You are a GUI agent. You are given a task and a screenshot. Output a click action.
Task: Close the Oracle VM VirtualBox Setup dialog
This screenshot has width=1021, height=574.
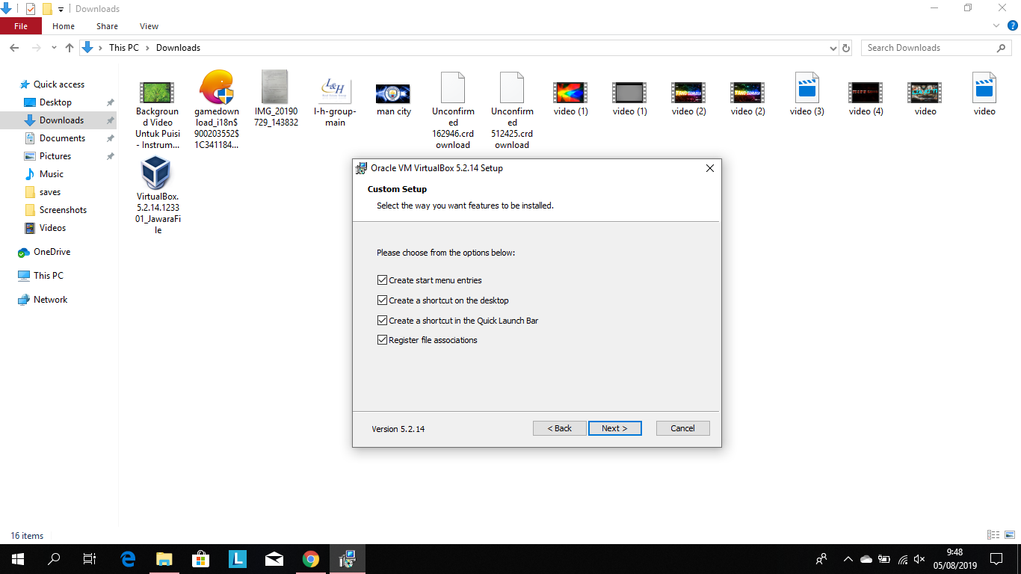pos(710,168)
